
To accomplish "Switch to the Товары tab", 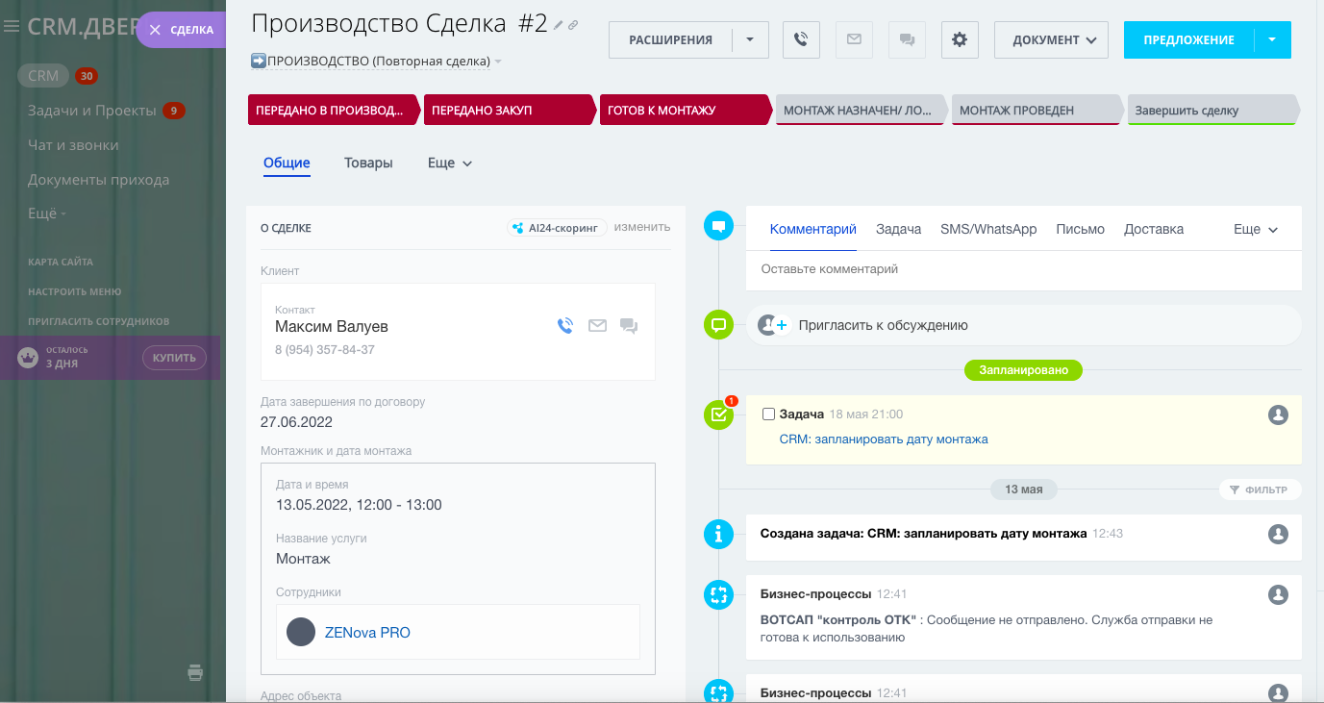I will (368, 163).
